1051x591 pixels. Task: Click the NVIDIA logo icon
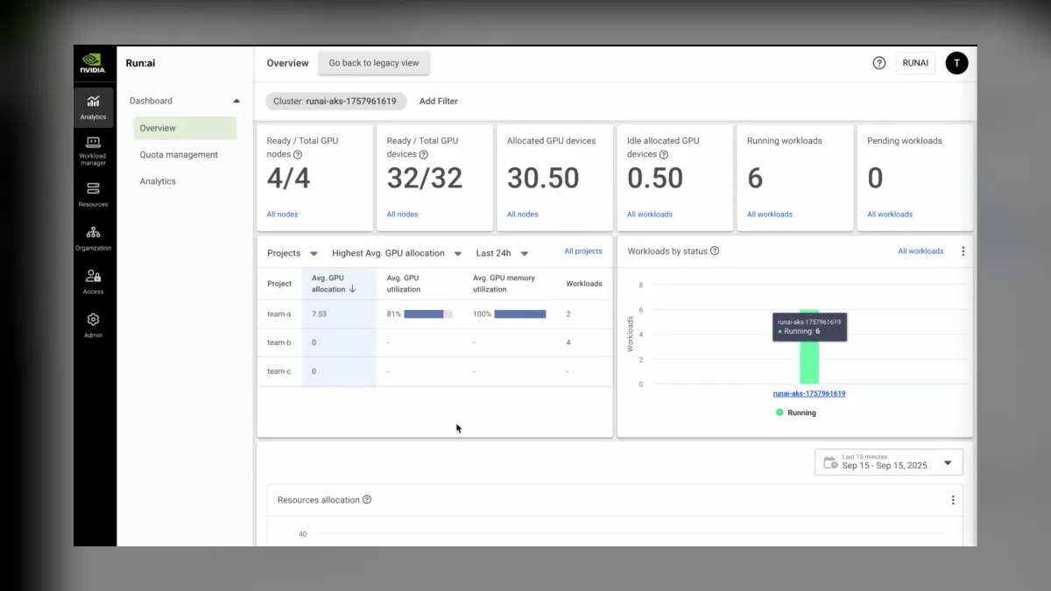pos(93,64)
